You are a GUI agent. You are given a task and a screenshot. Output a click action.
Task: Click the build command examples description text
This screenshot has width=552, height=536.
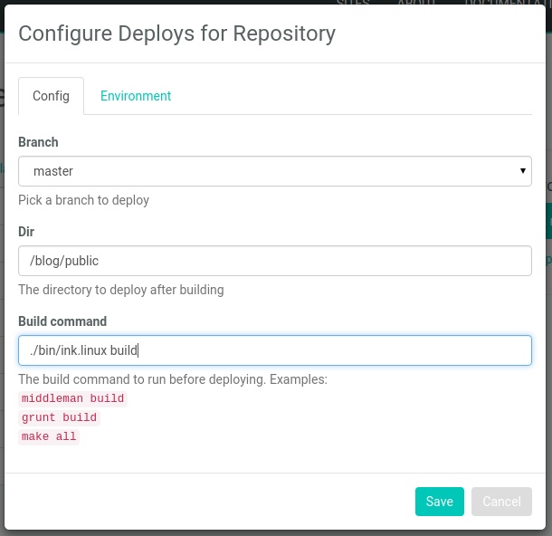tap(172, 379)
